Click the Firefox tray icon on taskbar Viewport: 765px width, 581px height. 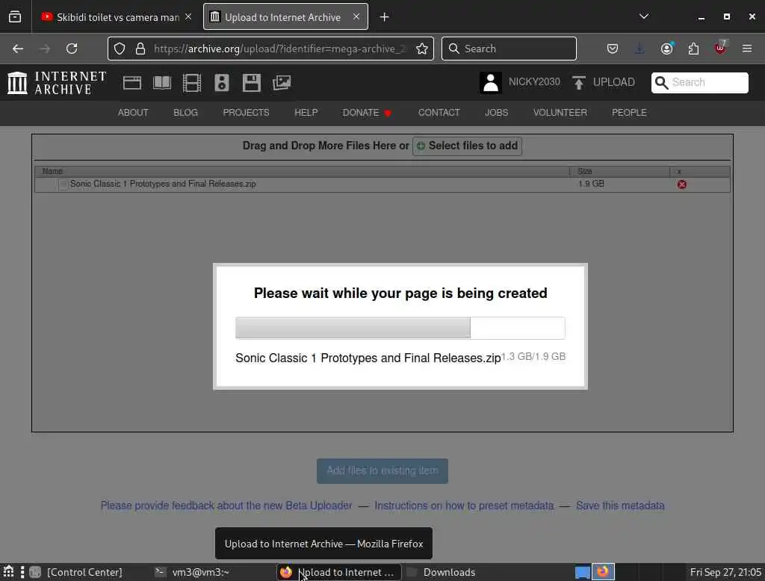603,572
